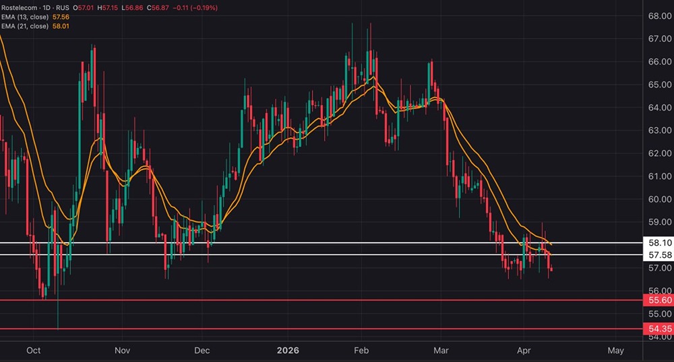Click the 55.00 price axis label

(660, 314)
